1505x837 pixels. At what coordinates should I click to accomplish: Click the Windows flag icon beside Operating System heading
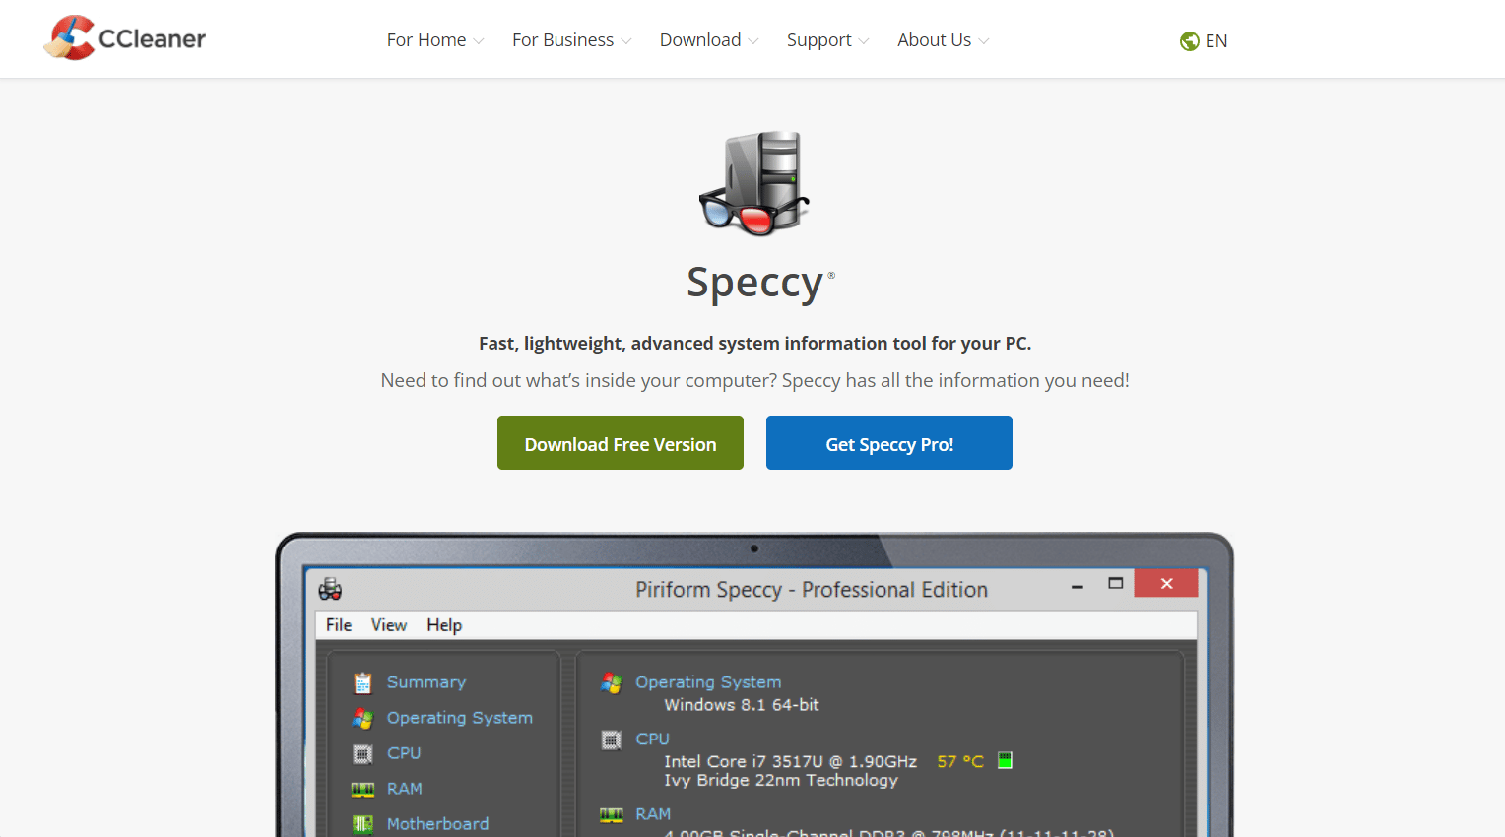tap(612, 682)
